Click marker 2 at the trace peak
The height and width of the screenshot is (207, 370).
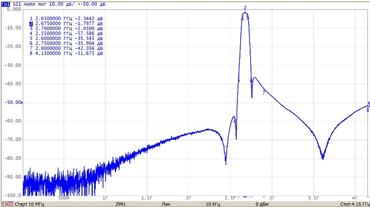click(x=245, y=8)
